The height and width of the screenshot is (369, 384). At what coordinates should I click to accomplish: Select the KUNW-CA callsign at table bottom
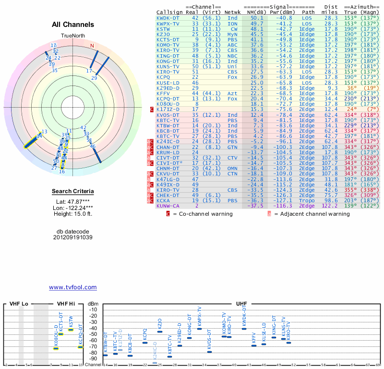168,205
